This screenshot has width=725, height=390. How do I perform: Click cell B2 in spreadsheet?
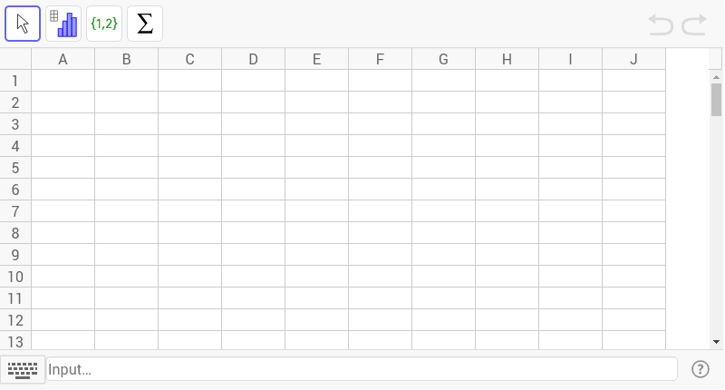point(126,102)
